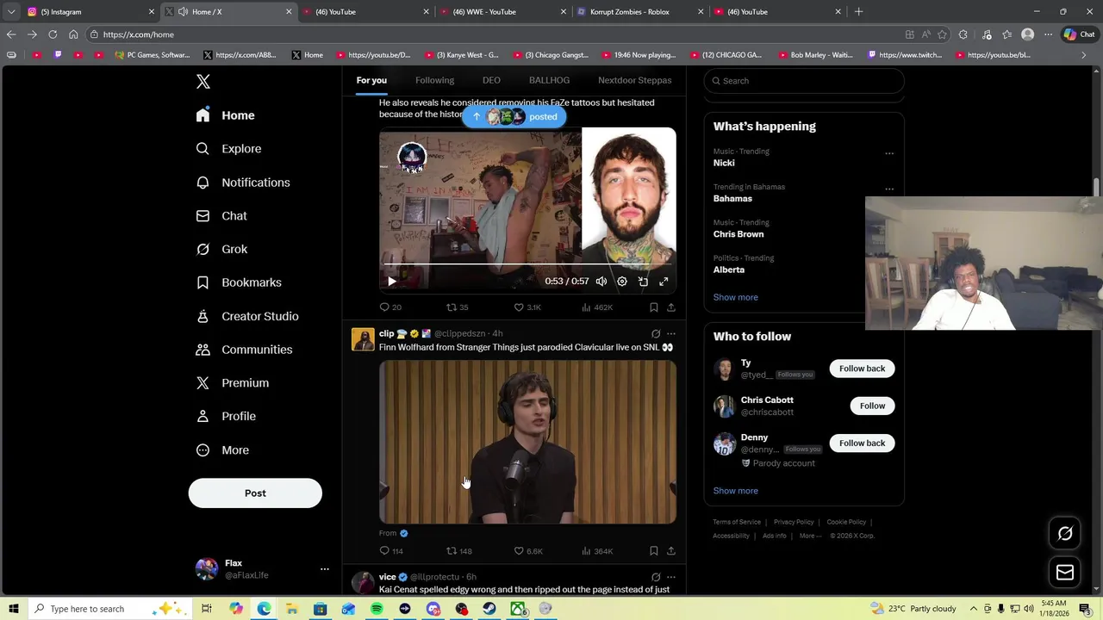Share the FaZe tattoos post
The width and height of the screenshot is (1103, 620).
click(x=671, y=307)
